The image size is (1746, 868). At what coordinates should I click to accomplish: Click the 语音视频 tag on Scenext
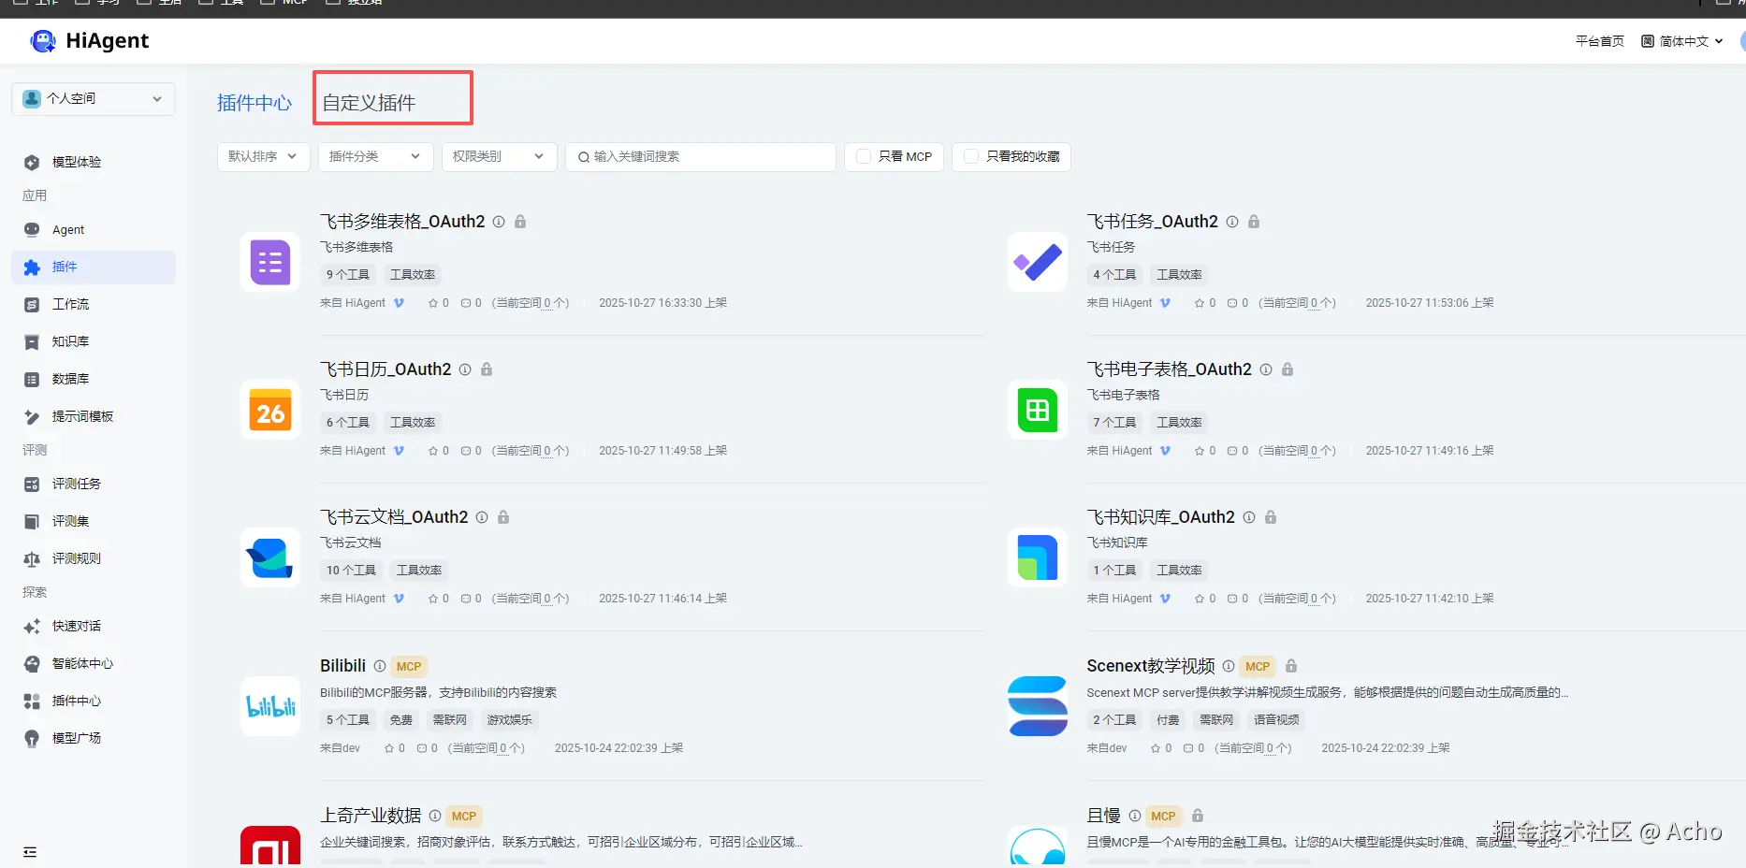(x=1276, y=720)
